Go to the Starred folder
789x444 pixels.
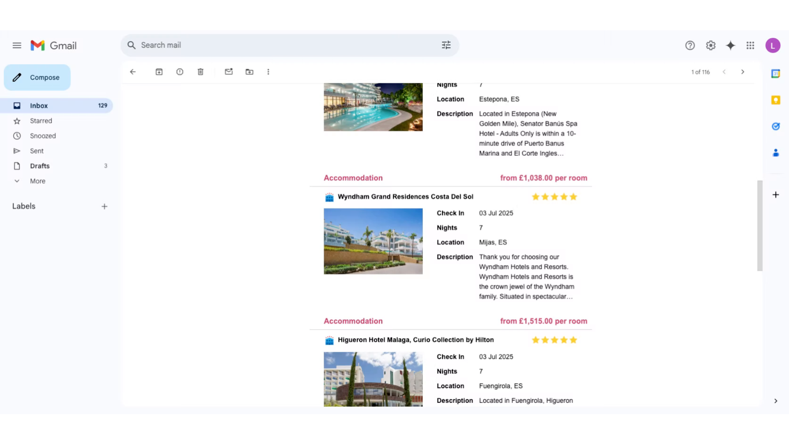pyautogui.click(x=41, y=121)
